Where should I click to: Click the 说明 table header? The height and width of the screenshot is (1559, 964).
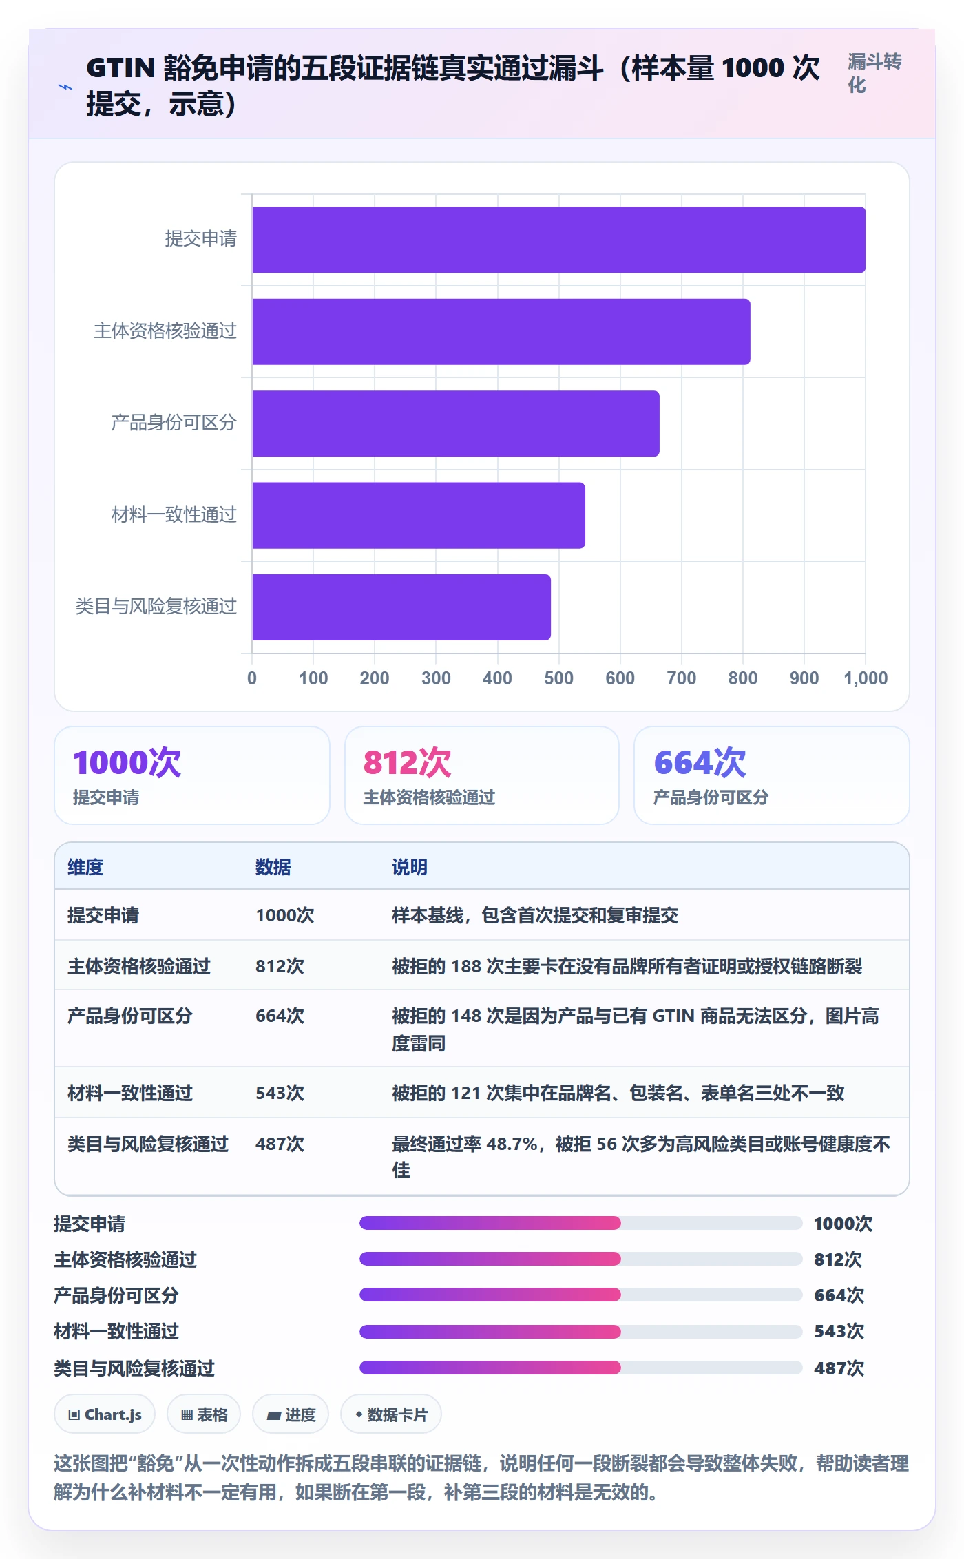(x=410, y=867)
